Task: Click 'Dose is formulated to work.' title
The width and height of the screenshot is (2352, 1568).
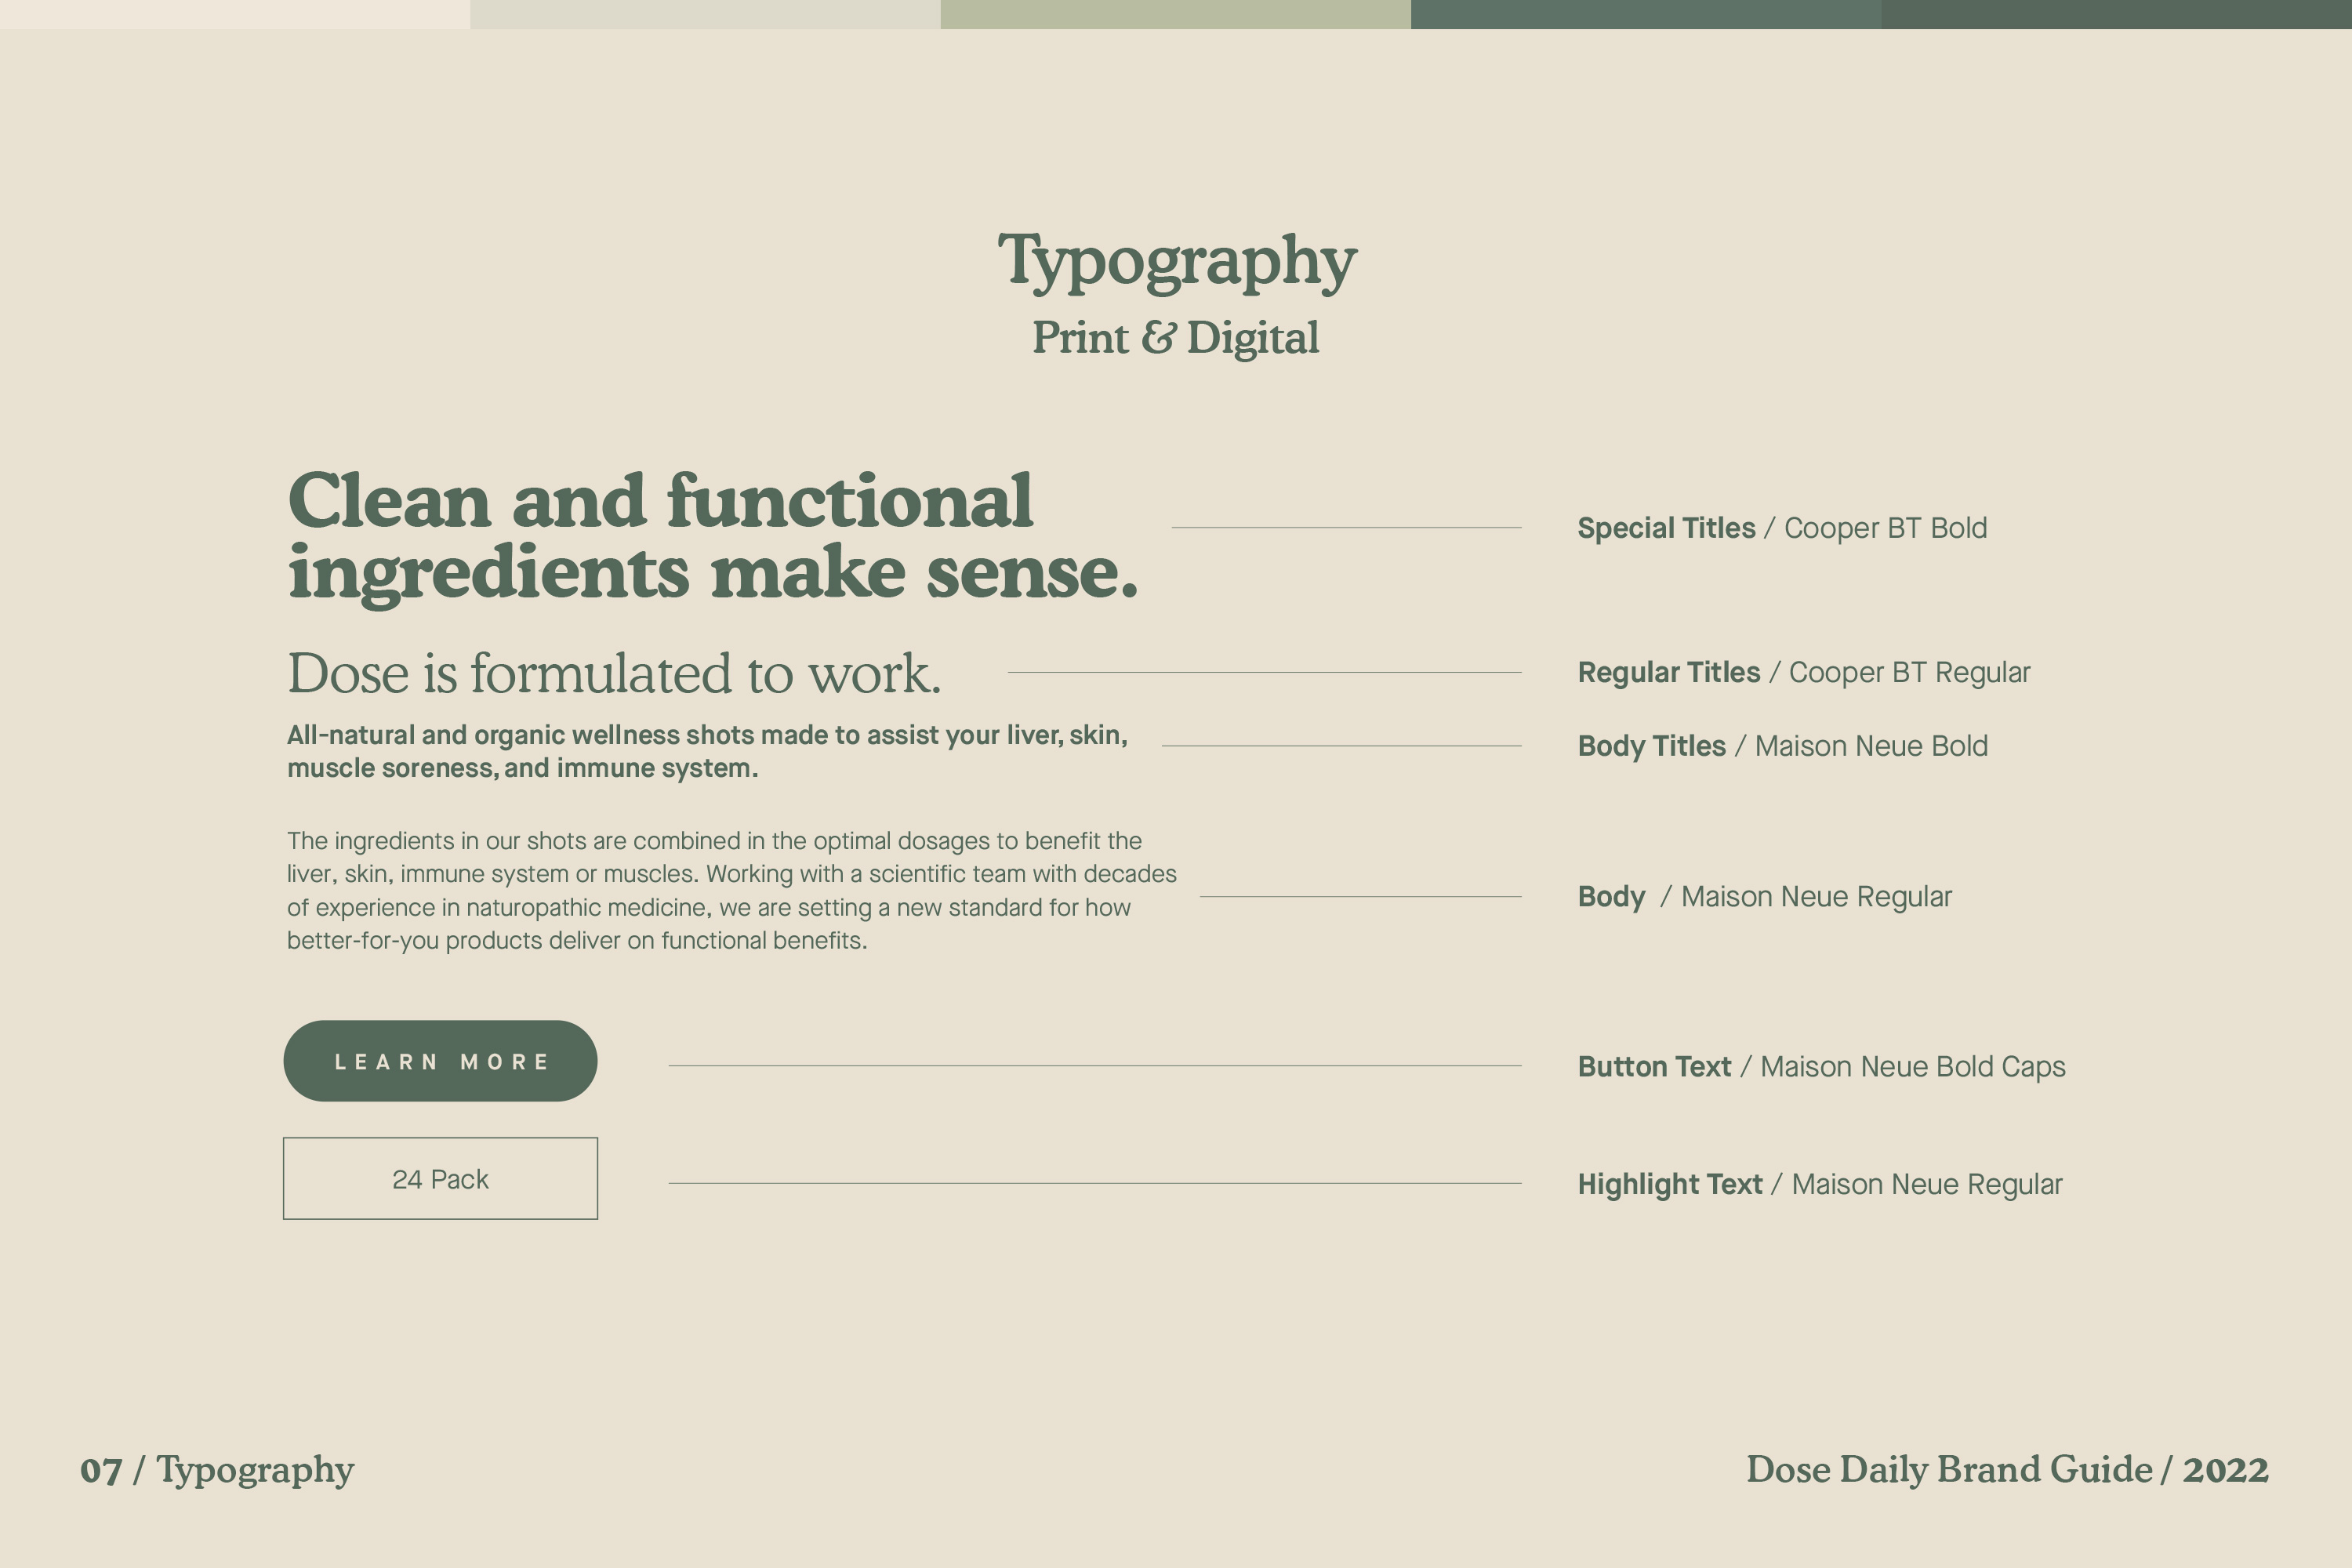Action: (614, 673)
